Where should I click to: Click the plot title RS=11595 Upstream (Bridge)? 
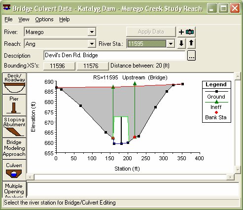[x=130, y=77]
